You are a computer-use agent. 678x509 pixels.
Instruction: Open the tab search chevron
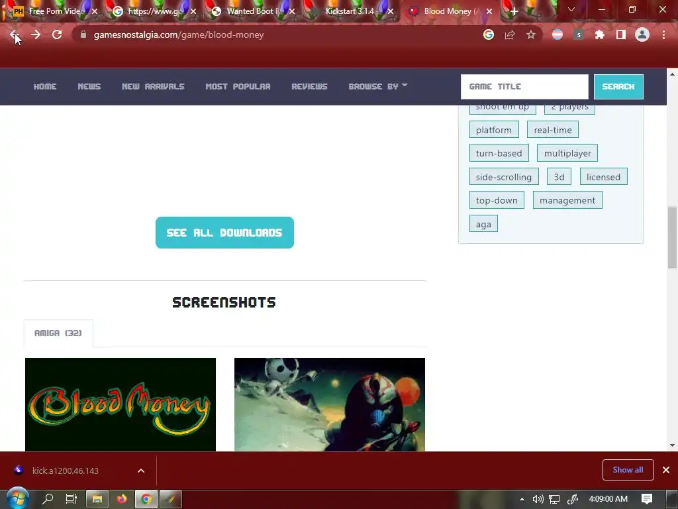(571, 9)
